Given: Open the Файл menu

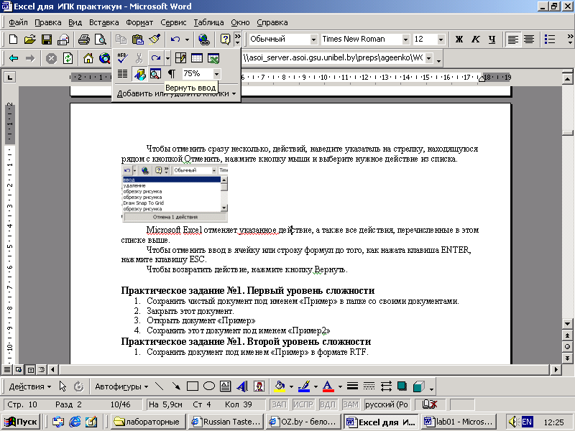Looking at the screenshot, I should (x=18, y=22).
